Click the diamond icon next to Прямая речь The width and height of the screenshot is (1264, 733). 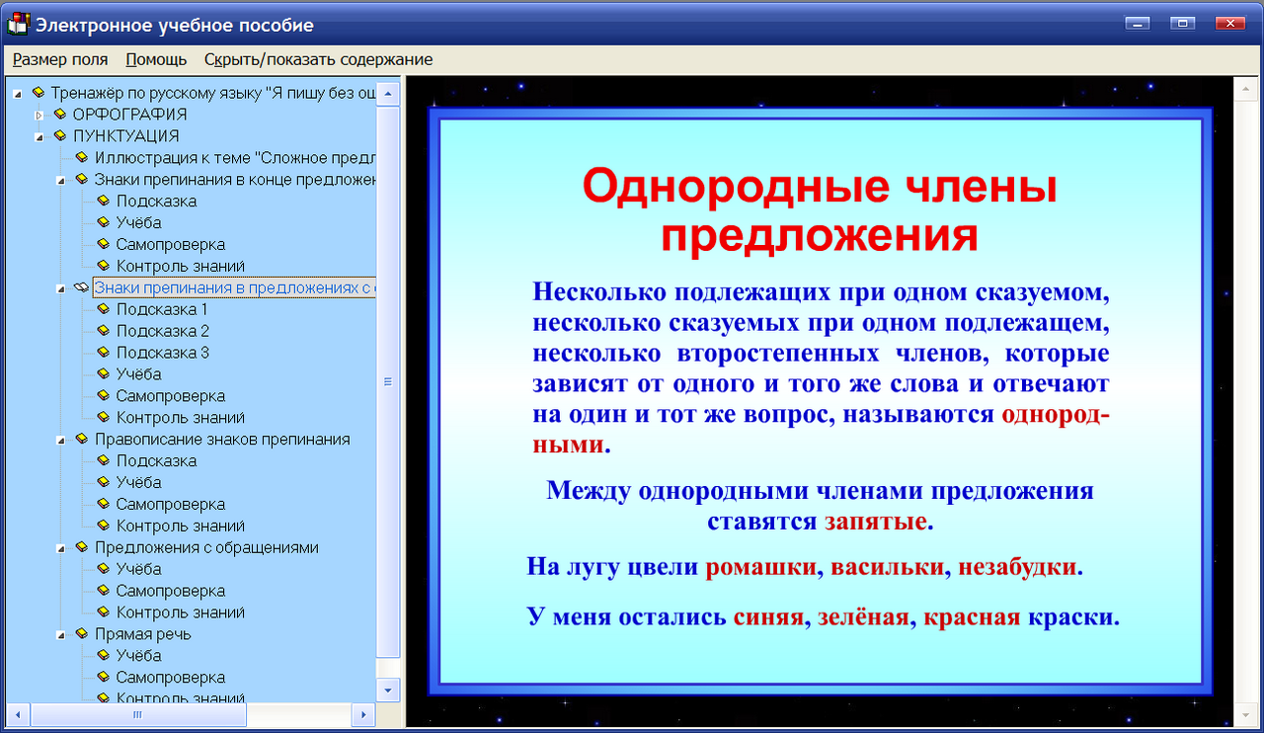tap(80, 633)
